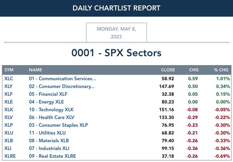Open 07 - Industrials XLI chart
Viewport: 233px width, 162px height.
(x=49, y=148)
